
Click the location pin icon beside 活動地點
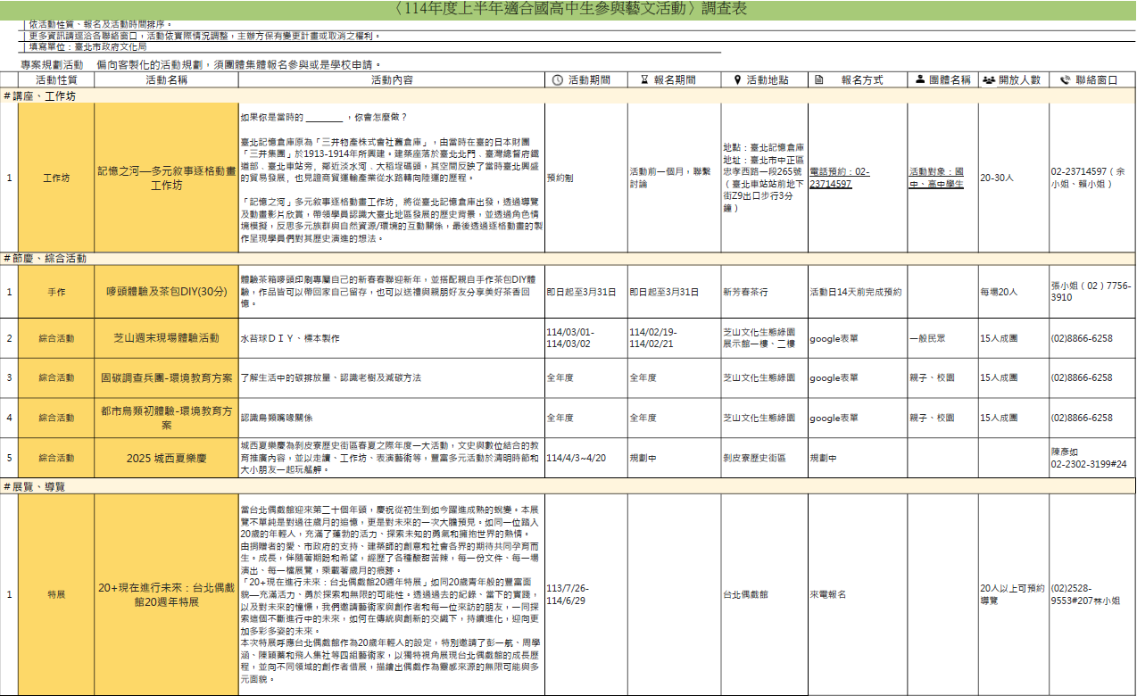tap(737, 79)
